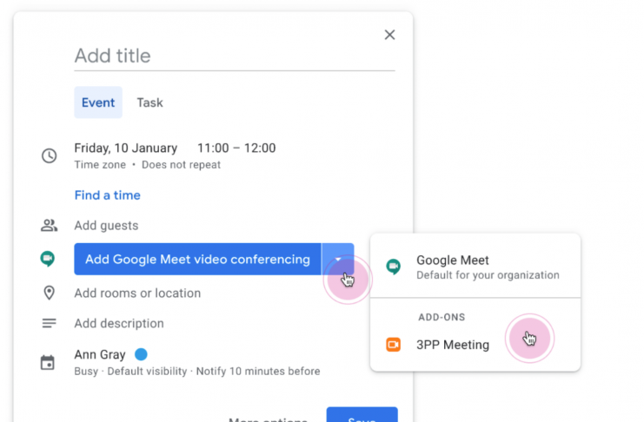Click the location pin icon

point(49,293)
